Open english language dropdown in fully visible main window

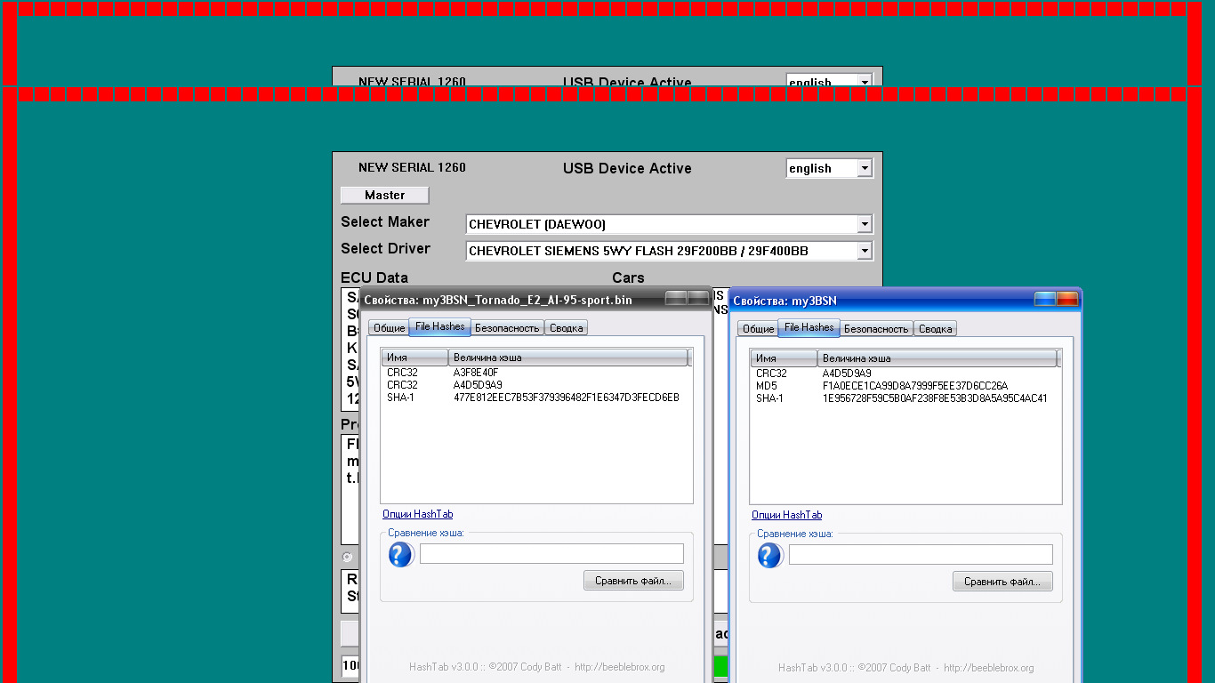pos(865,168)
